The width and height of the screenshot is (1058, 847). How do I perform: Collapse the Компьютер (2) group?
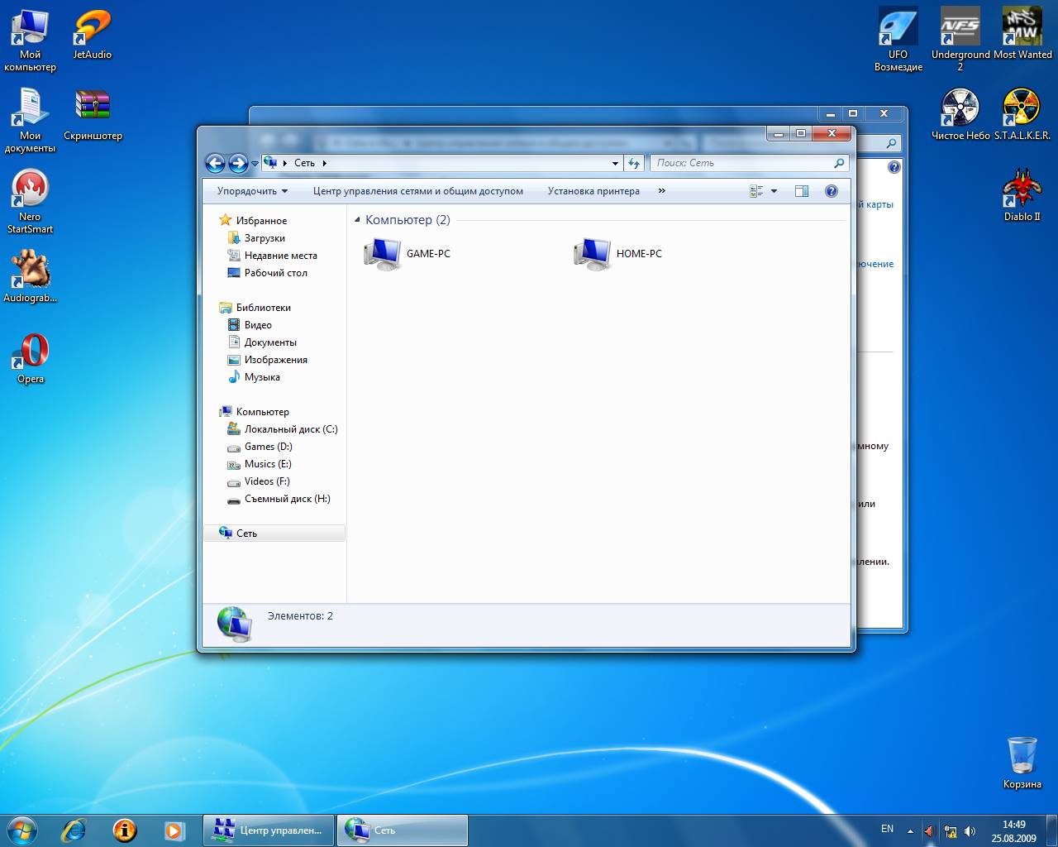(358, 220)
